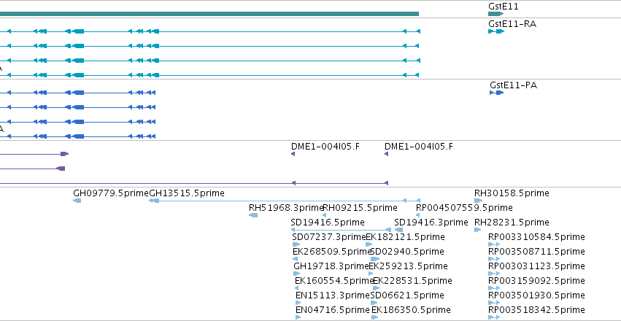The width and height of the screenshot is (621, 321).
Task: Select the SD06621.5prime label
Action: 407,295
